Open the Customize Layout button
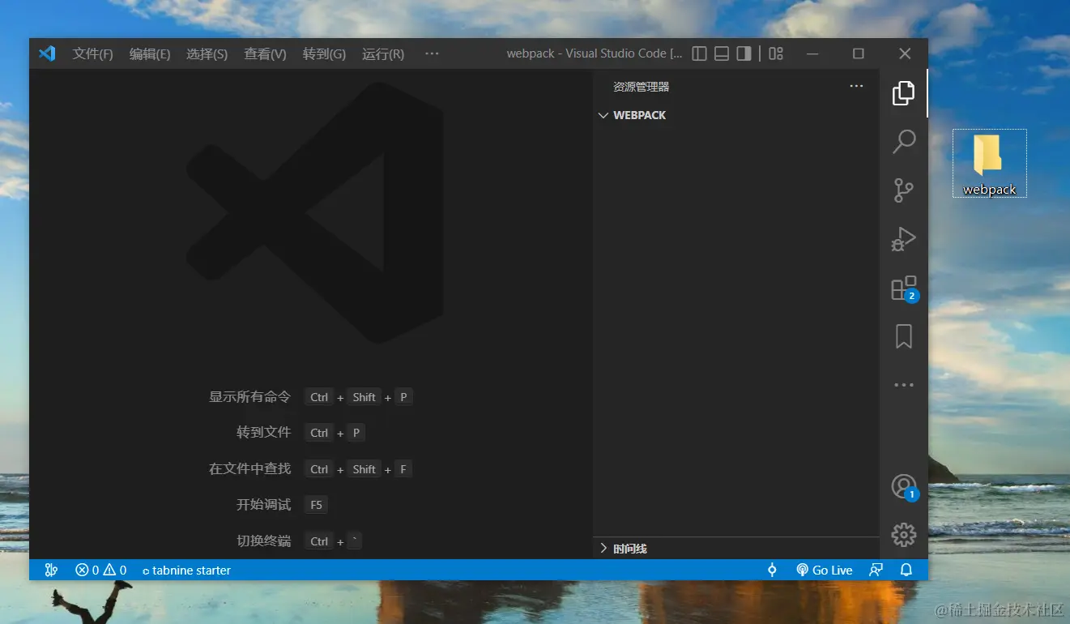 (776, 53)
